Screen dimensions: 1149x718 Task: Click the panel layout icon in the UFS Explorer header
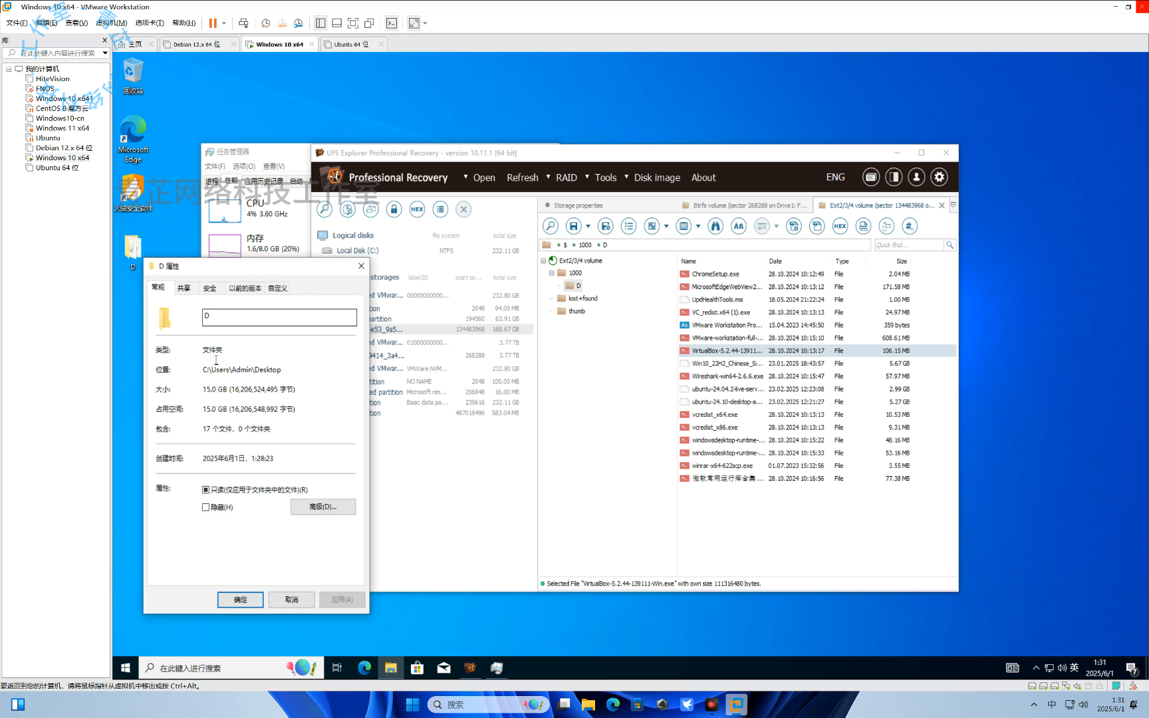click(894, 177)
